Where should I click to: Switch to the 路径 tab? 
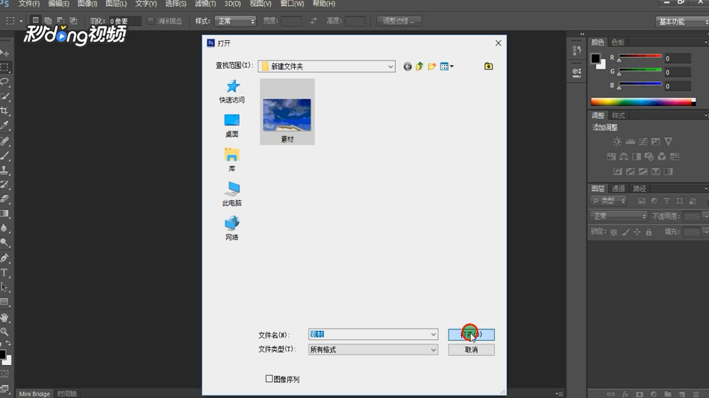click(640, 188)
